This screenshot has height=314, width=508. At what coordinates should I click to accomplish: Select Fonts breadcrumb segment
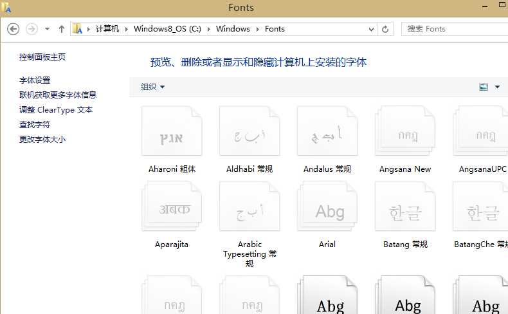point(275,29)
